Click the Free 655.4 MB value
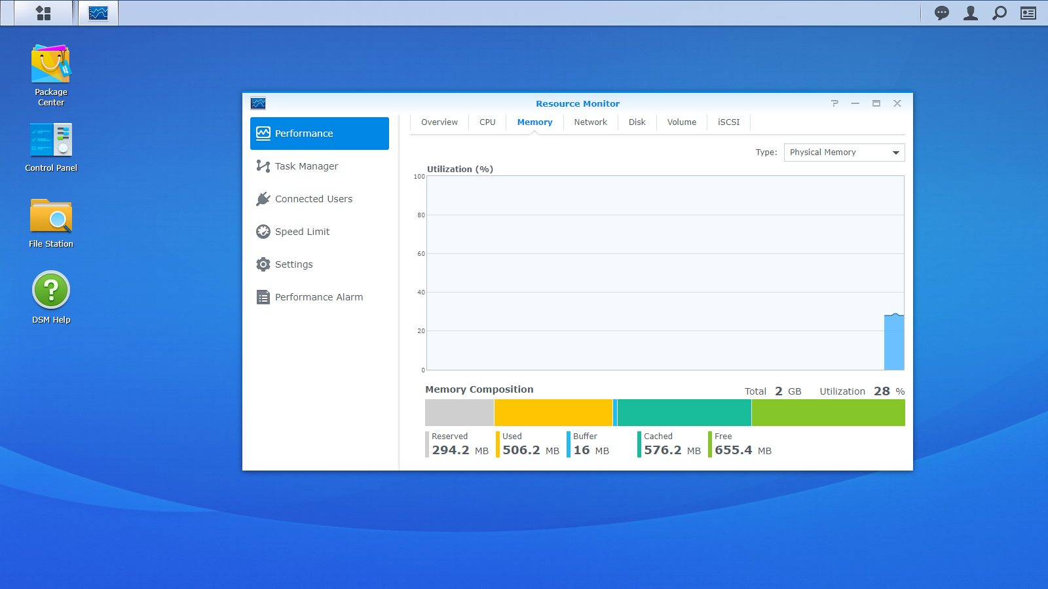Image resolution: width=1048 pixels, height=589 pixels. pyautogui.click(x=743, y=450)
